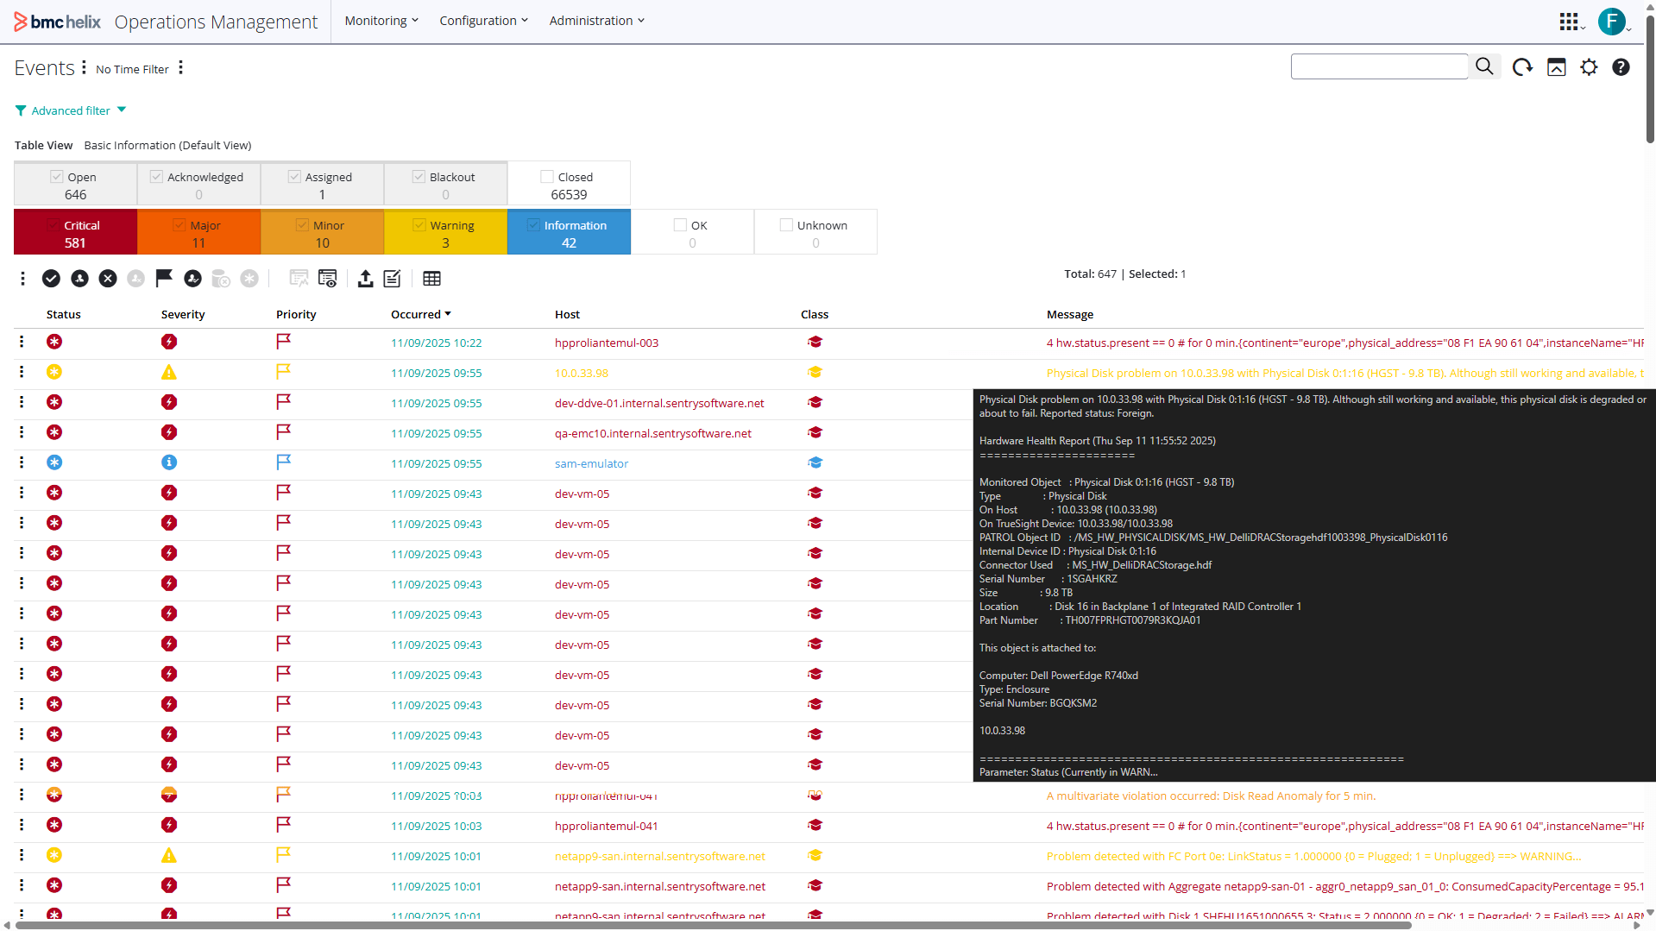Click the gear settings icon
This screenshot has width=1656, height=931.
1589,67
